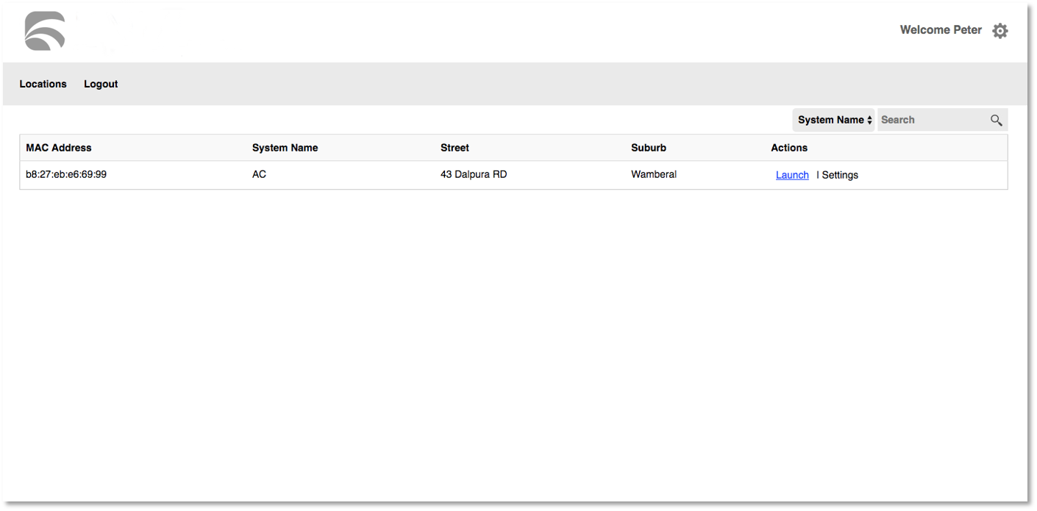Click Logout in the navigation bar
The image size is (1037, 511).
(101, 84)
